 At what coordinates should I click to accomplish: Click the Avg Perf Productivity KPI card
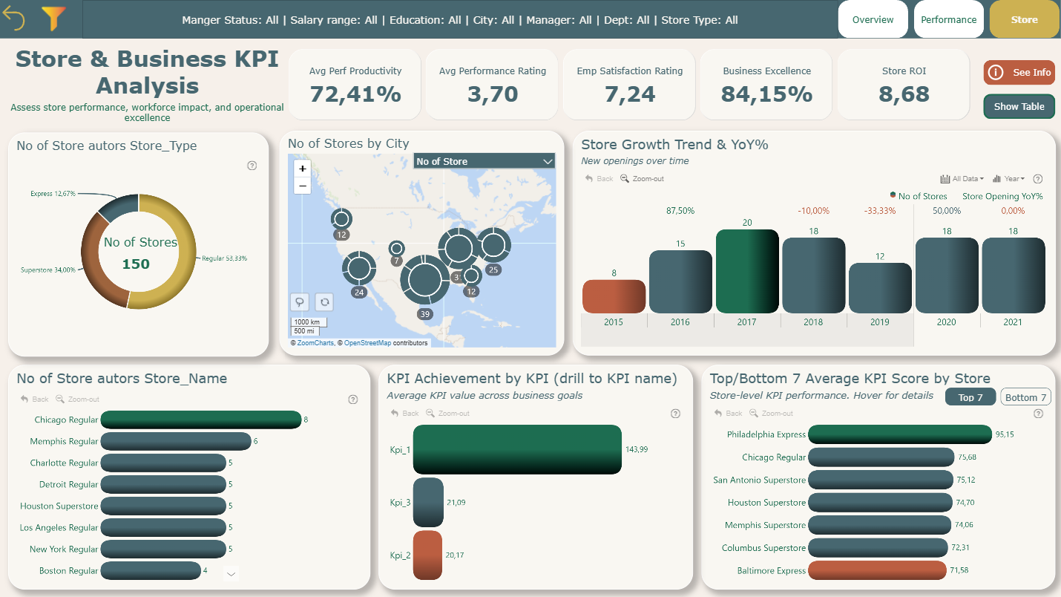point(355,85)
